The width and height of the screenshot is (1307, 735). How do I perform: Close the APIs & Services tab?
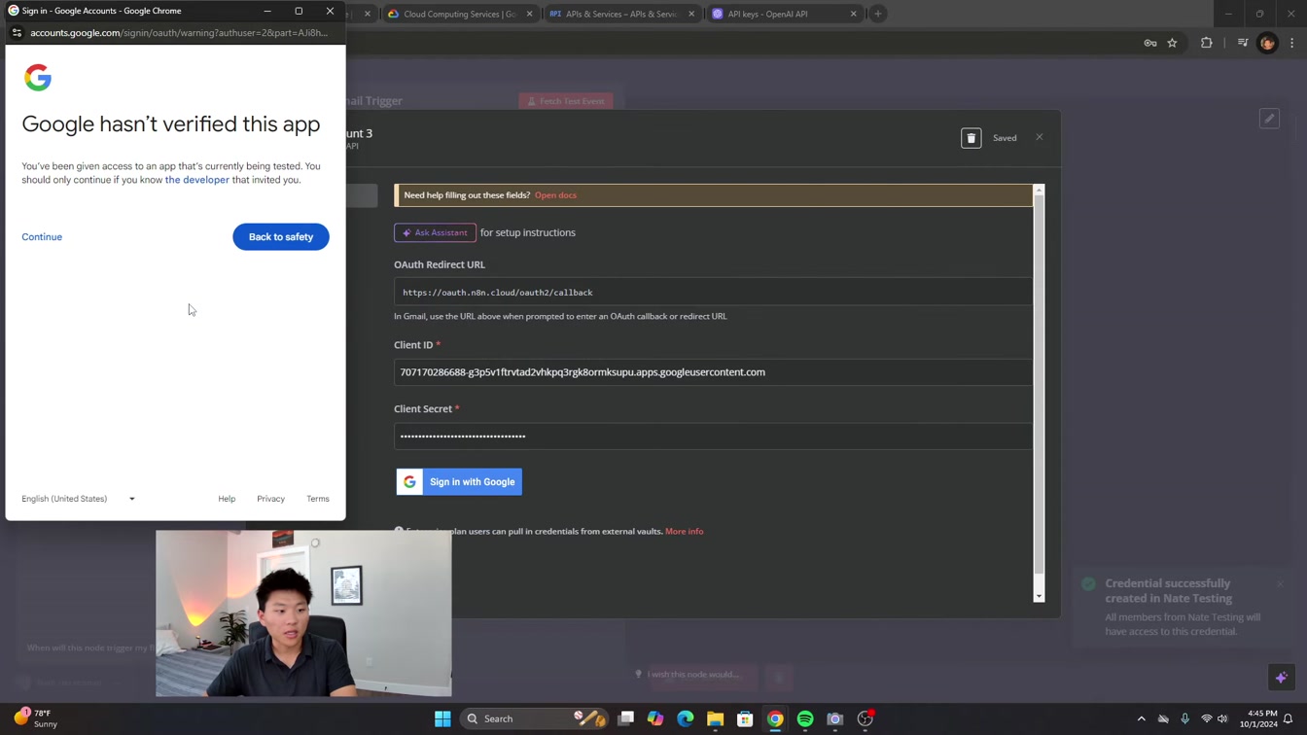(x=691, y=14)
